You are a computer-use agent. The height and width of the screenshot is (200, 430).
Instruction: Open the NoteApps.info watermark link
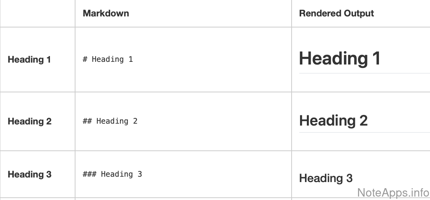pos(393,192)
